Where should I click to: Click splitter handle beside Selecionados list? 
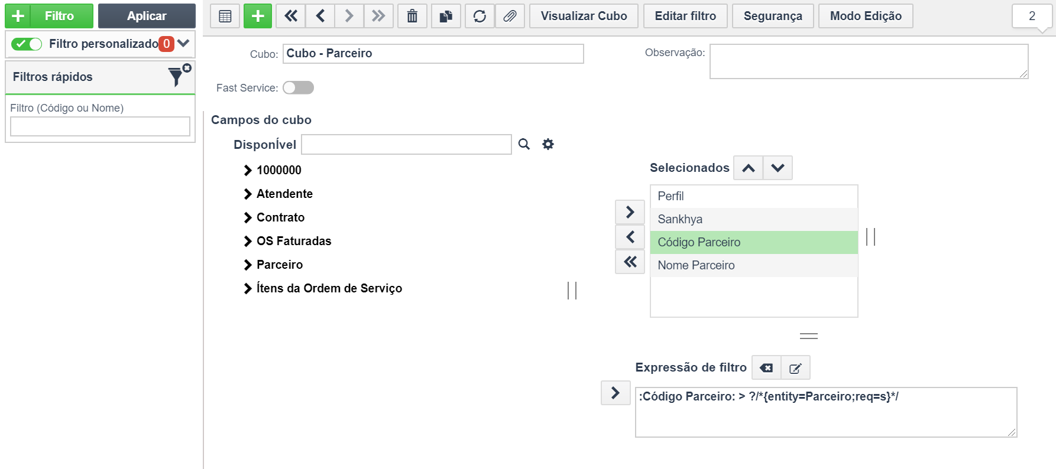[x=870, y=237]
